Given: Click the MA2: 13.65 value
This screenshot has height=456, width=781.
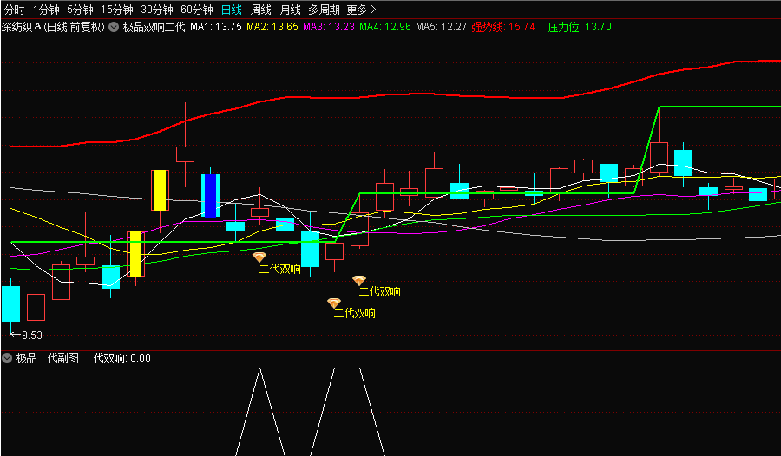Looking at the screenshot, I should point(272,27).
